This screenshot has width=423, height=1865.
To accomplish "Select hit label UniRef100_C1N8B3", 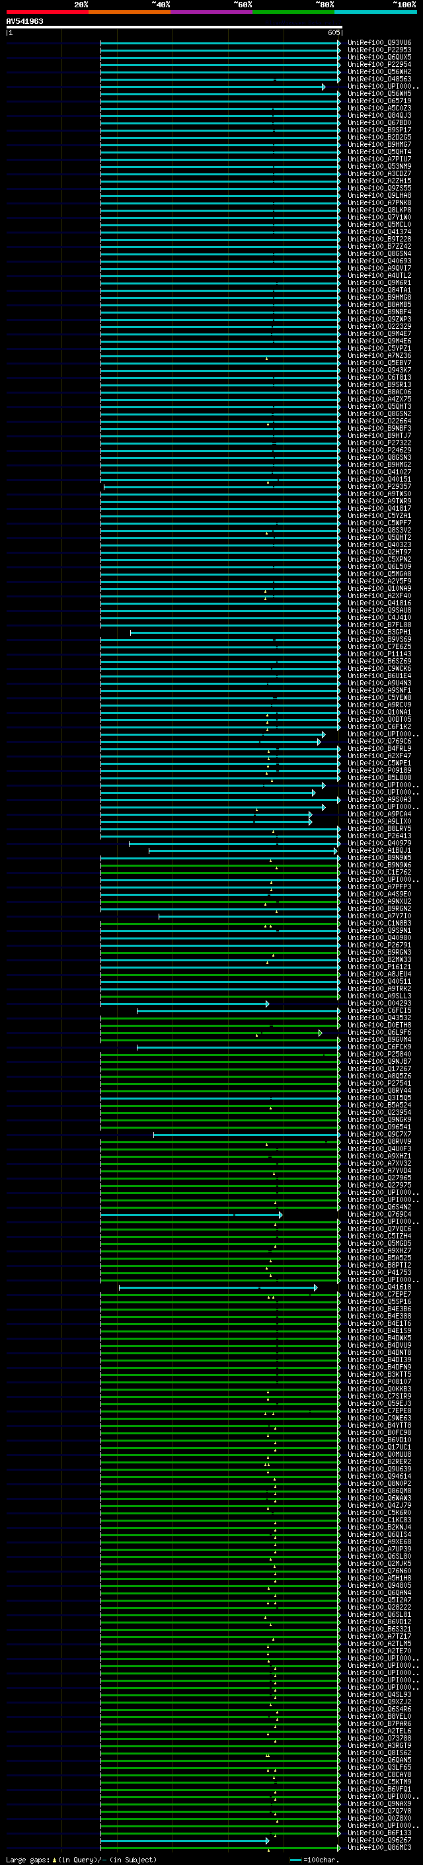I will pyautogui.click(x=379, y=923).
